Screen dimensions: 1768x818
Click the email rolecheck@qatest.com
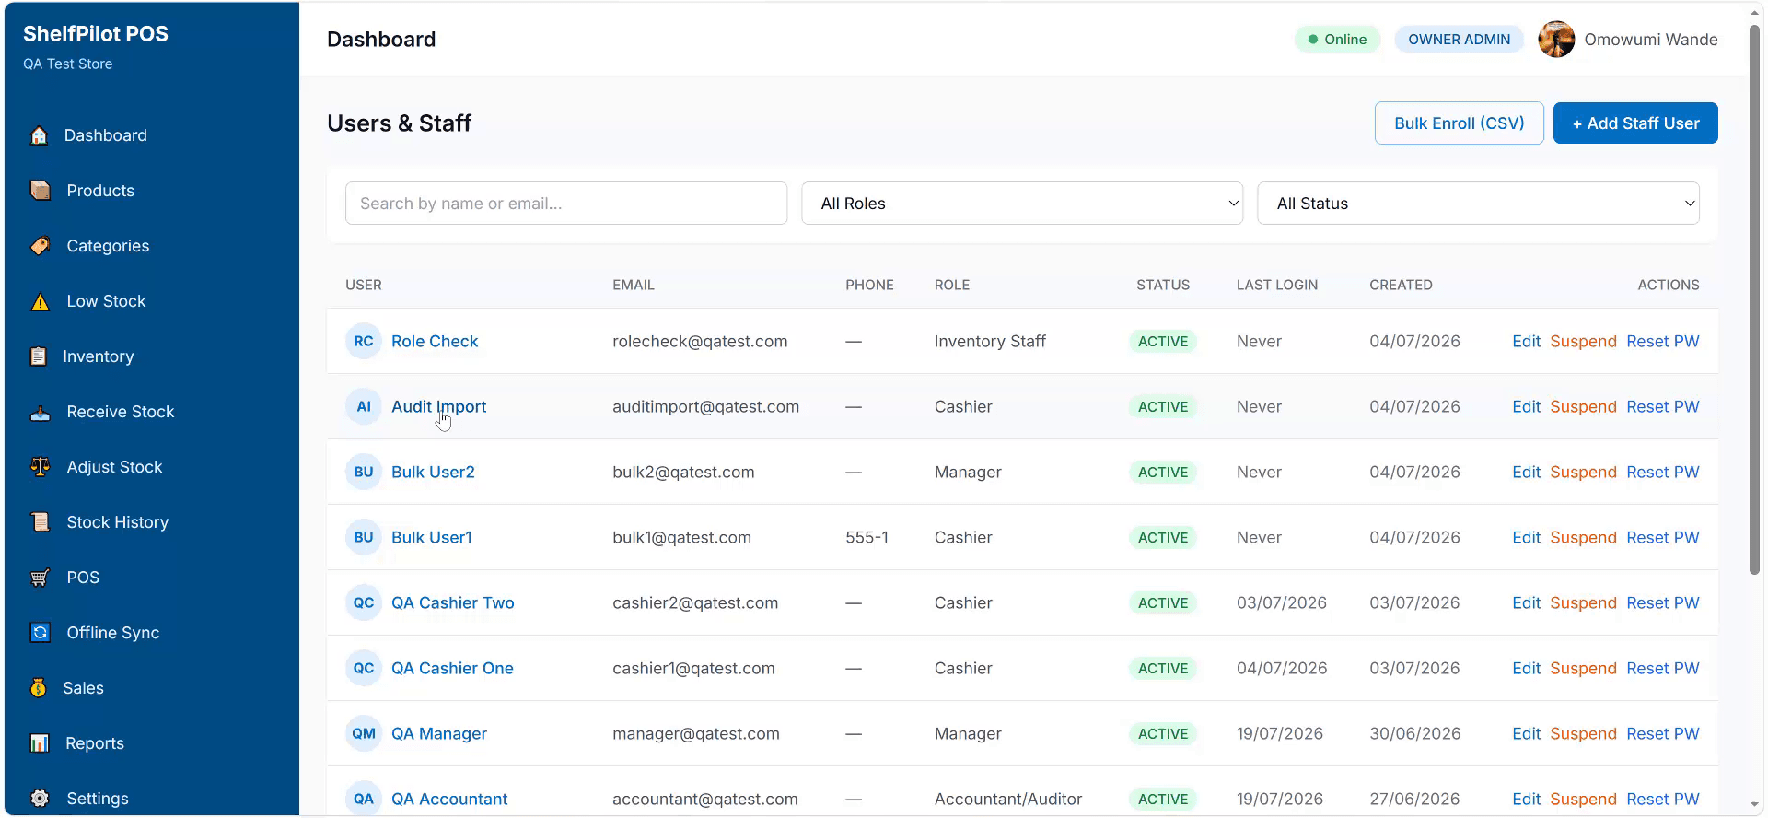[x=700, y=341]
